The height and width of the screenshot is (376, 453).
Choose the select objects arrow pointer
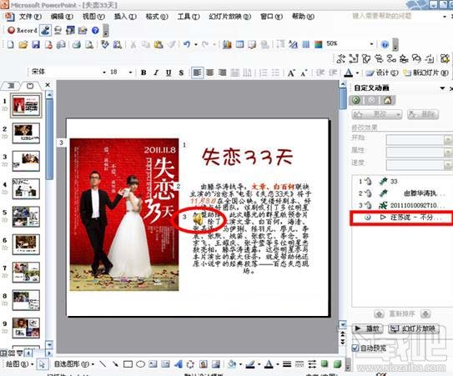point(42,364)
